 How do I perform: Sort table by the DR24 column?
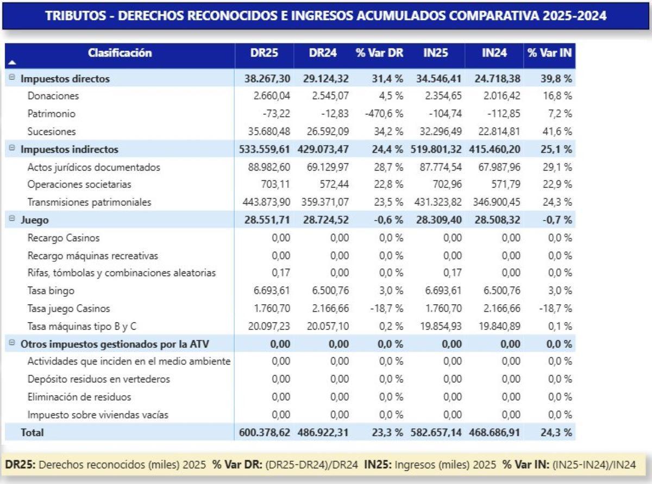coord(324,53)
